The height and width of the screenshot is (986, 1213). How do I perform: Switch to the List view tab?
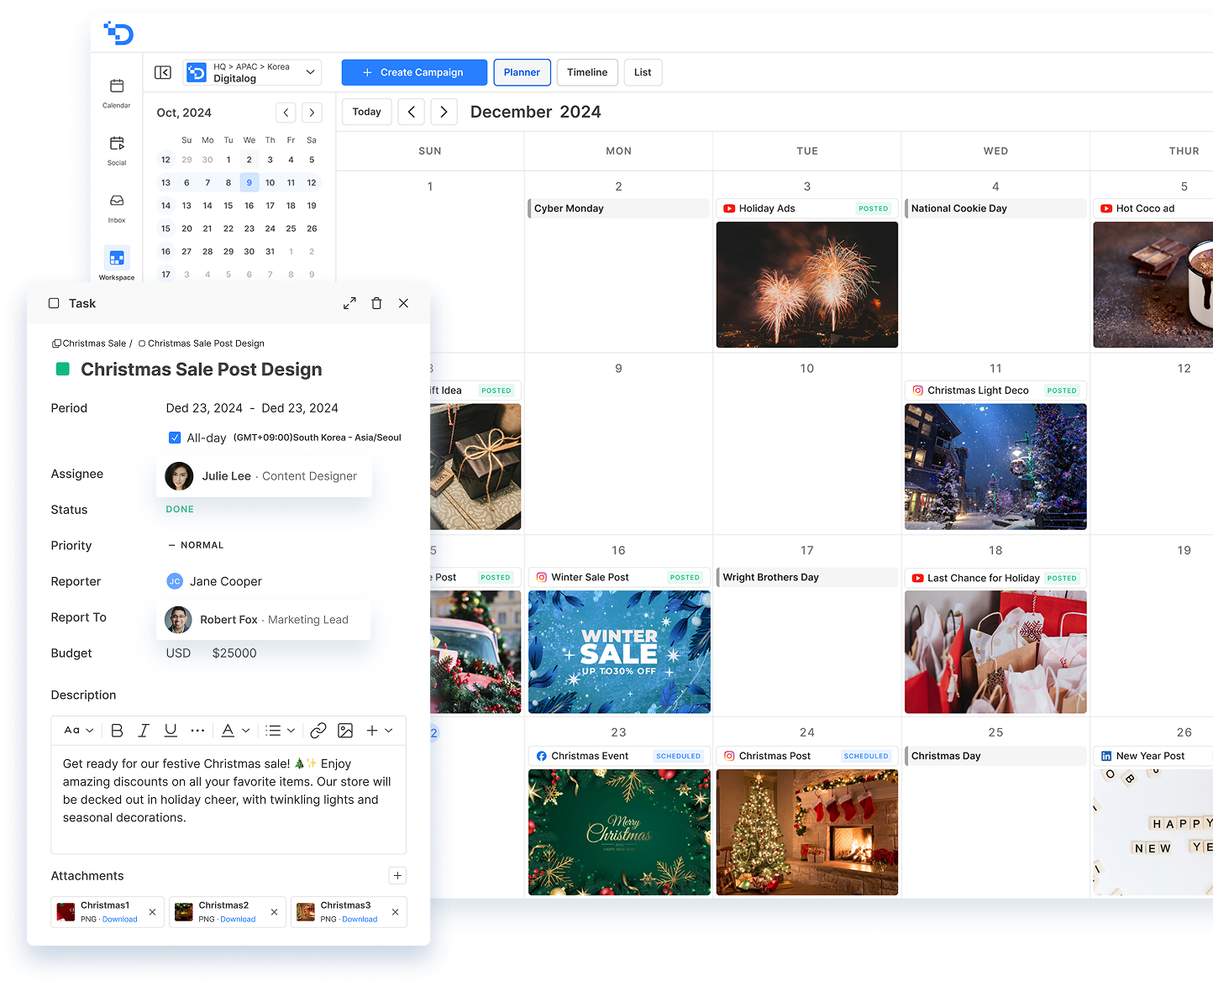click(643, 72)
